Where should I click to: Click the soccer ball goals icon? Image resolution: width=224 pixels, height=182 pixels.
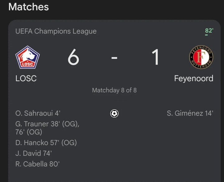click(x=114, y=114)
